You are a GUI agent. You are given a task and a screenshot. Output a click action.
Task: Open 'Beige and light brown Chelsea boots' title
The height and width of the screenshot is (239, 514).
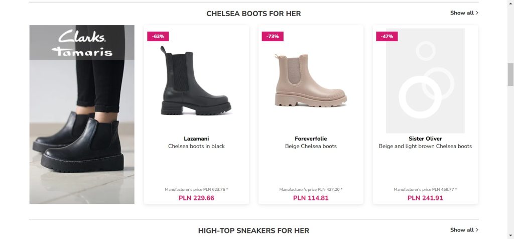[425, 147]
